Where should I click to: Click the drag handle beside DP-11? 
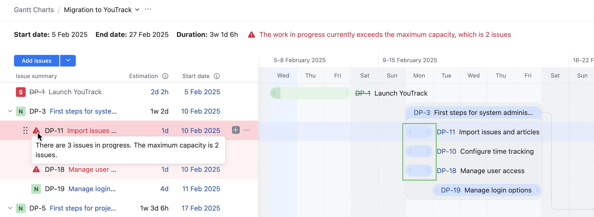pos(25,131)
